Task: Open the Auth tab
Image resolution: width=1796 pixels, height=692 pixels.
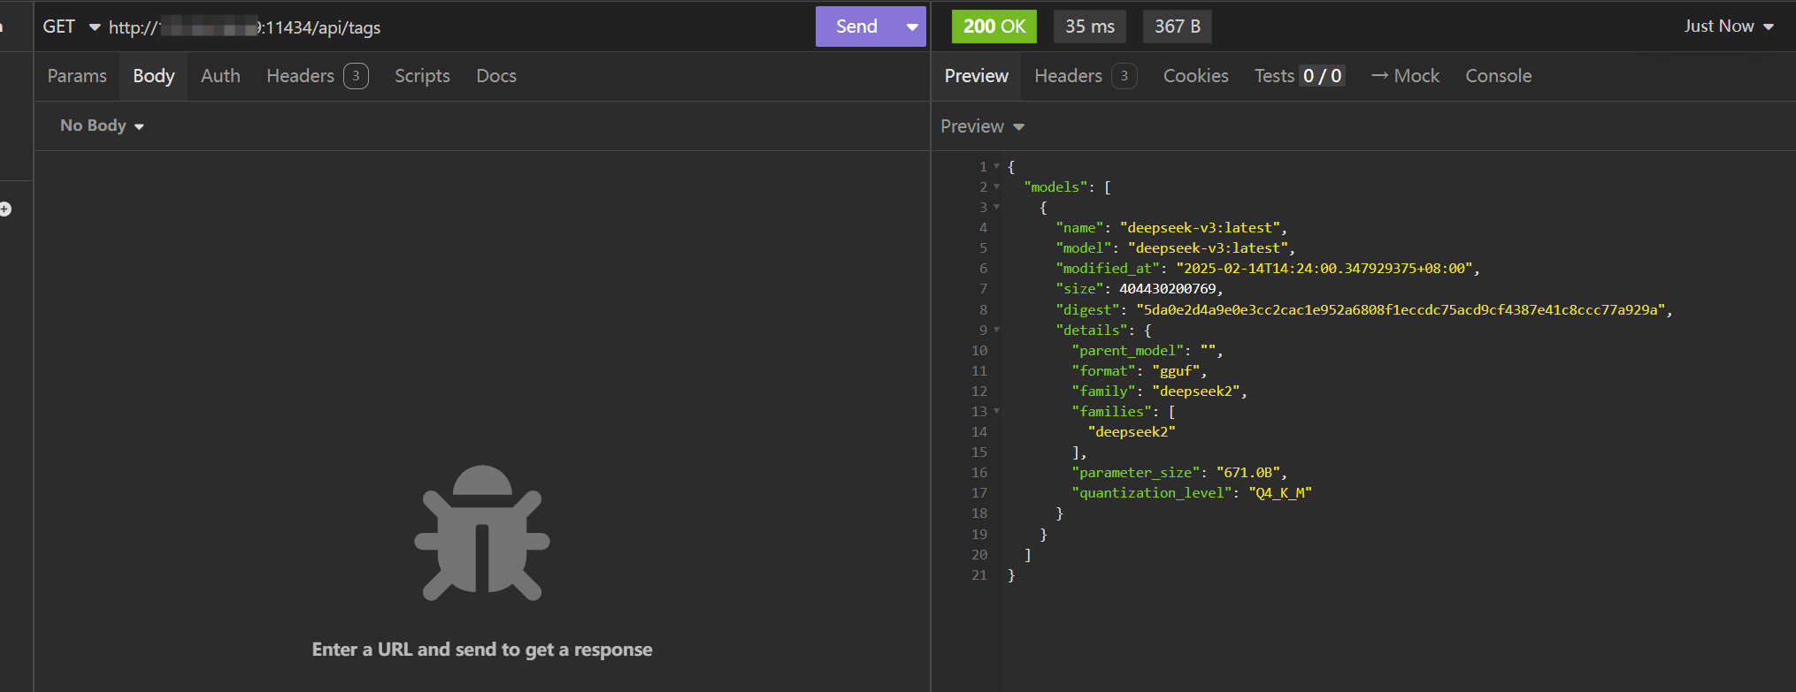Action: coord(220,76)
